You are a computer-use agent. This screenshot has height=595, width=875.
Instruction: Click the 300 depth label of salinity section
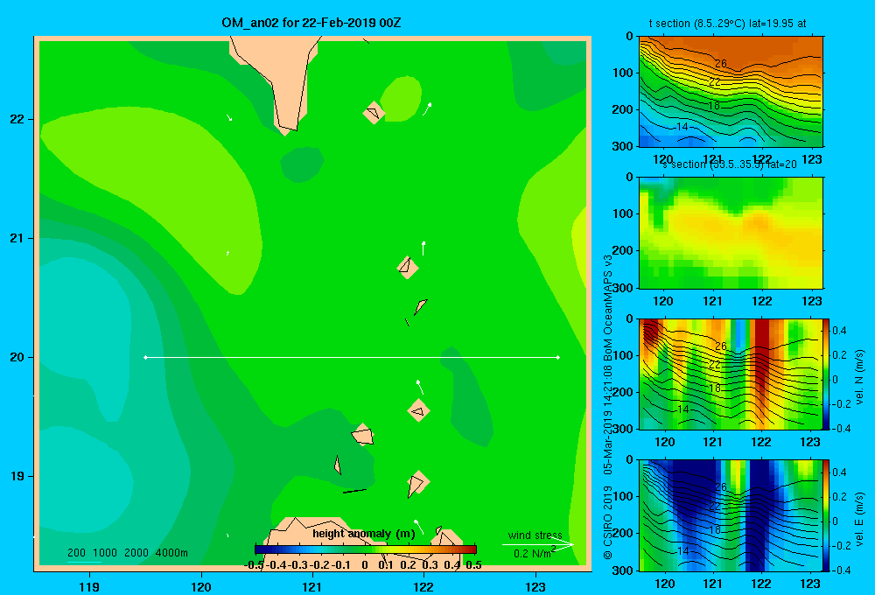point(623,288)
